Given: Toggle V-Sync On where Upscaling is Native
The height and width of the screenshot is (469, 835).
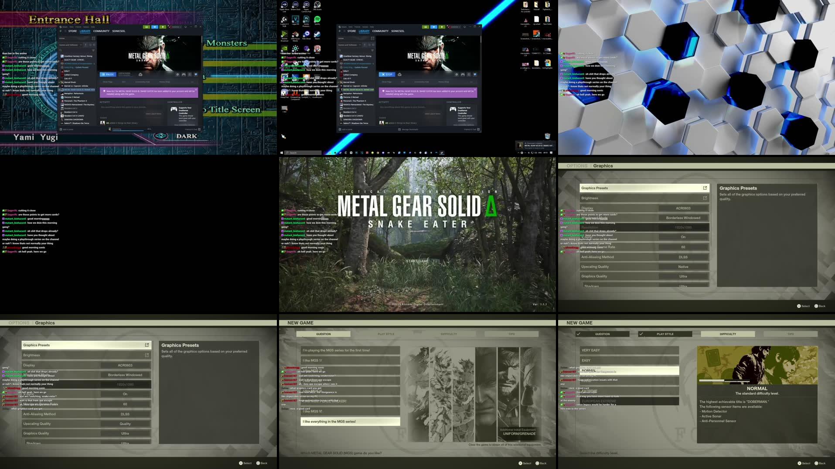Looking at the screenshot, I should pos(683,237).
